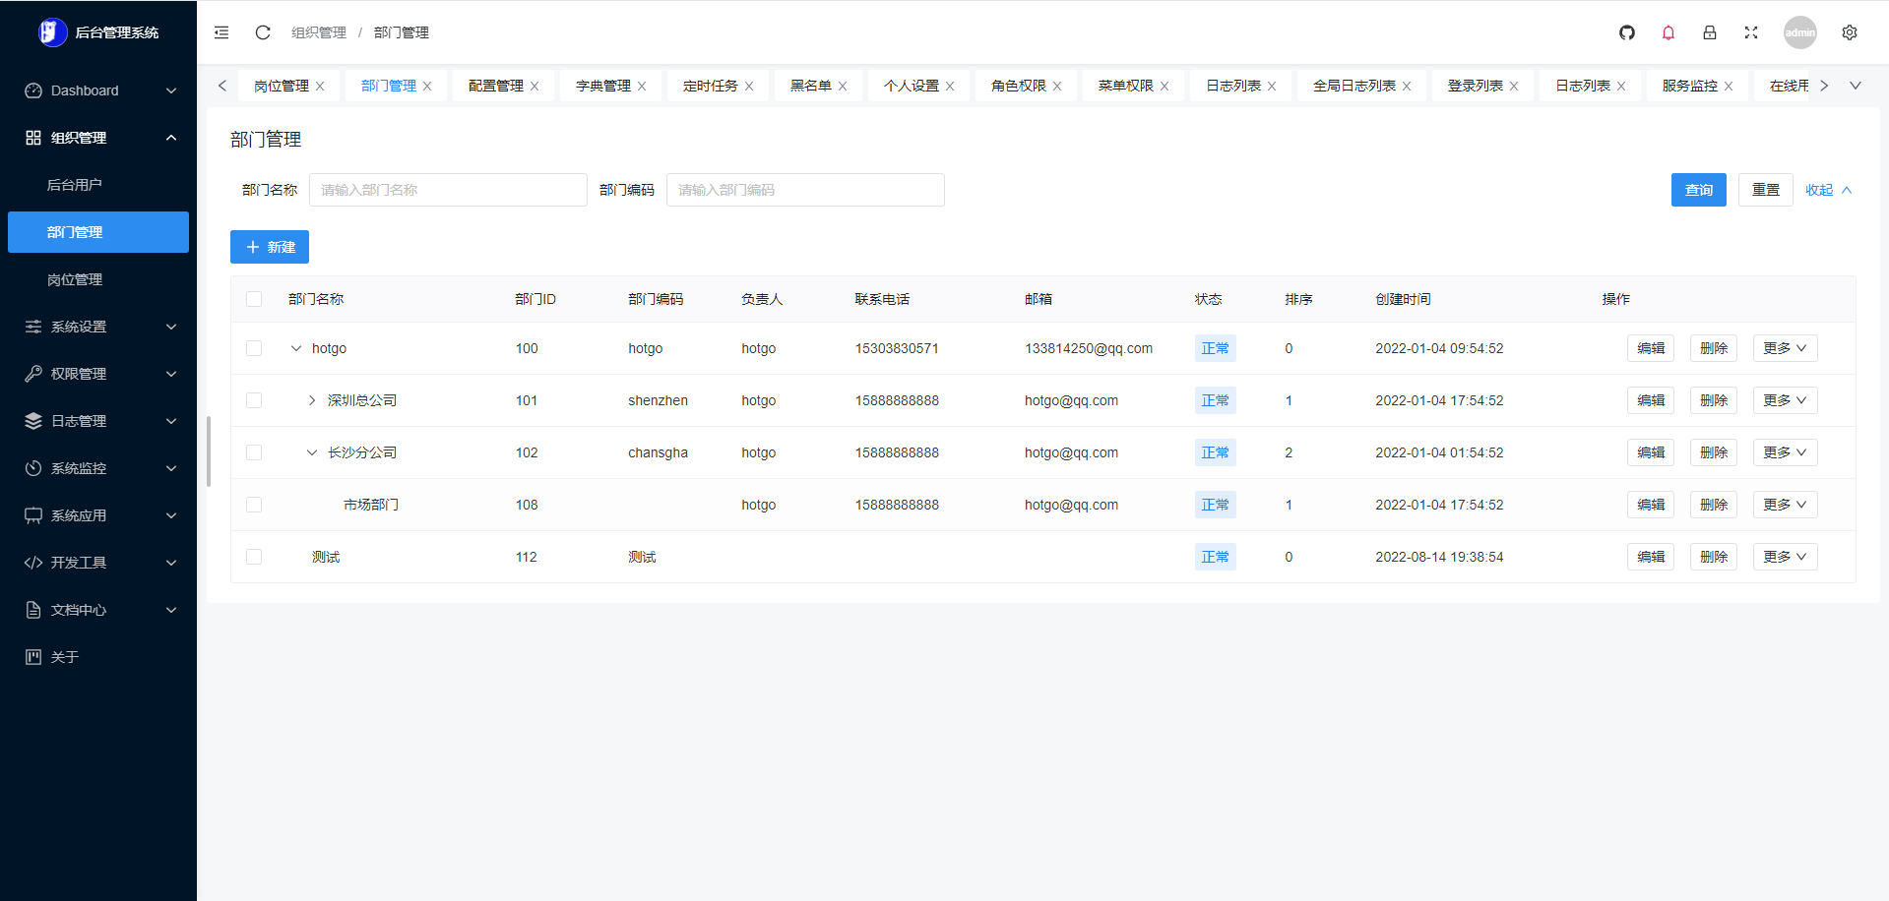The image size is (1889, 901).
Task: Toggle fullscreen mode icon
Action: point(1751,32)
